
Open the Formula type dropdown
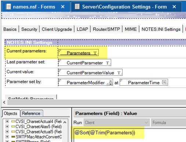point(169,123)
